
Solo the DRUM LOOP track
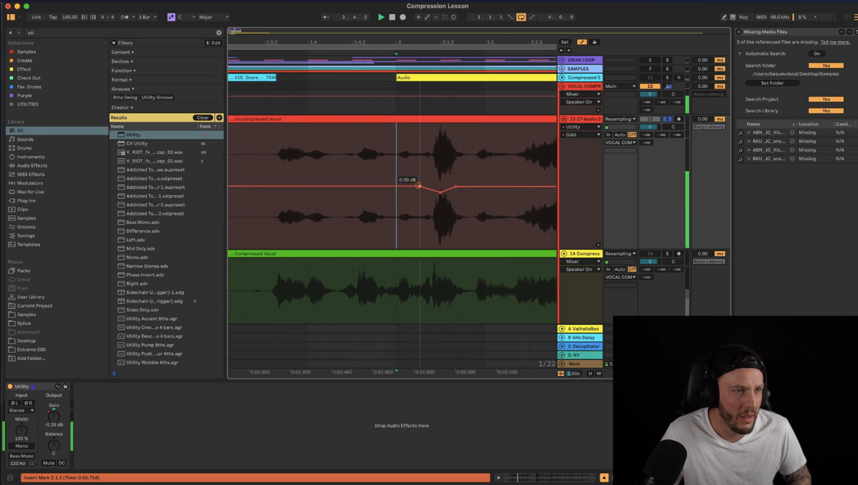667,60
